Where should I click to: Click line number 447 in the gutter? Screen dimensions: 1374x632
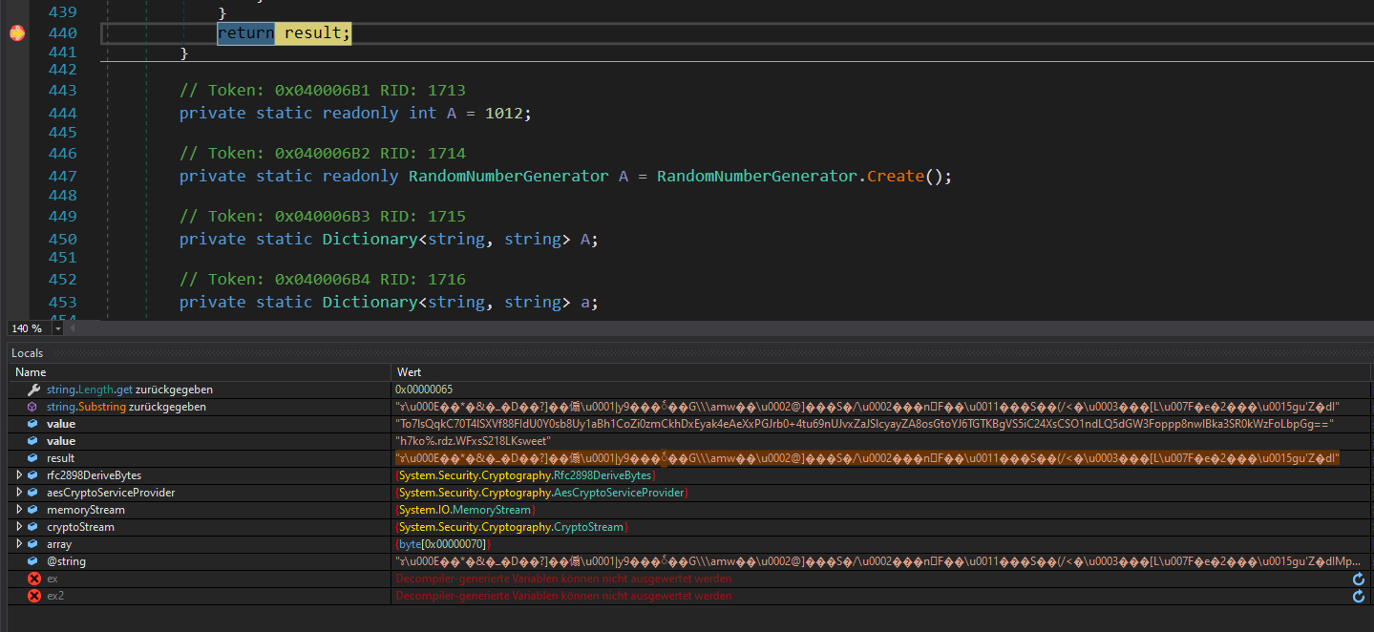[62, 177]
